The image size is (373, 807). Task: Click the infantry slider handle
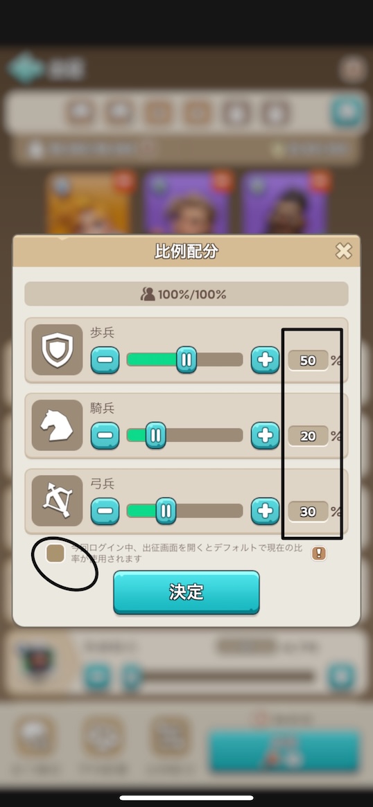click(186, 360)
